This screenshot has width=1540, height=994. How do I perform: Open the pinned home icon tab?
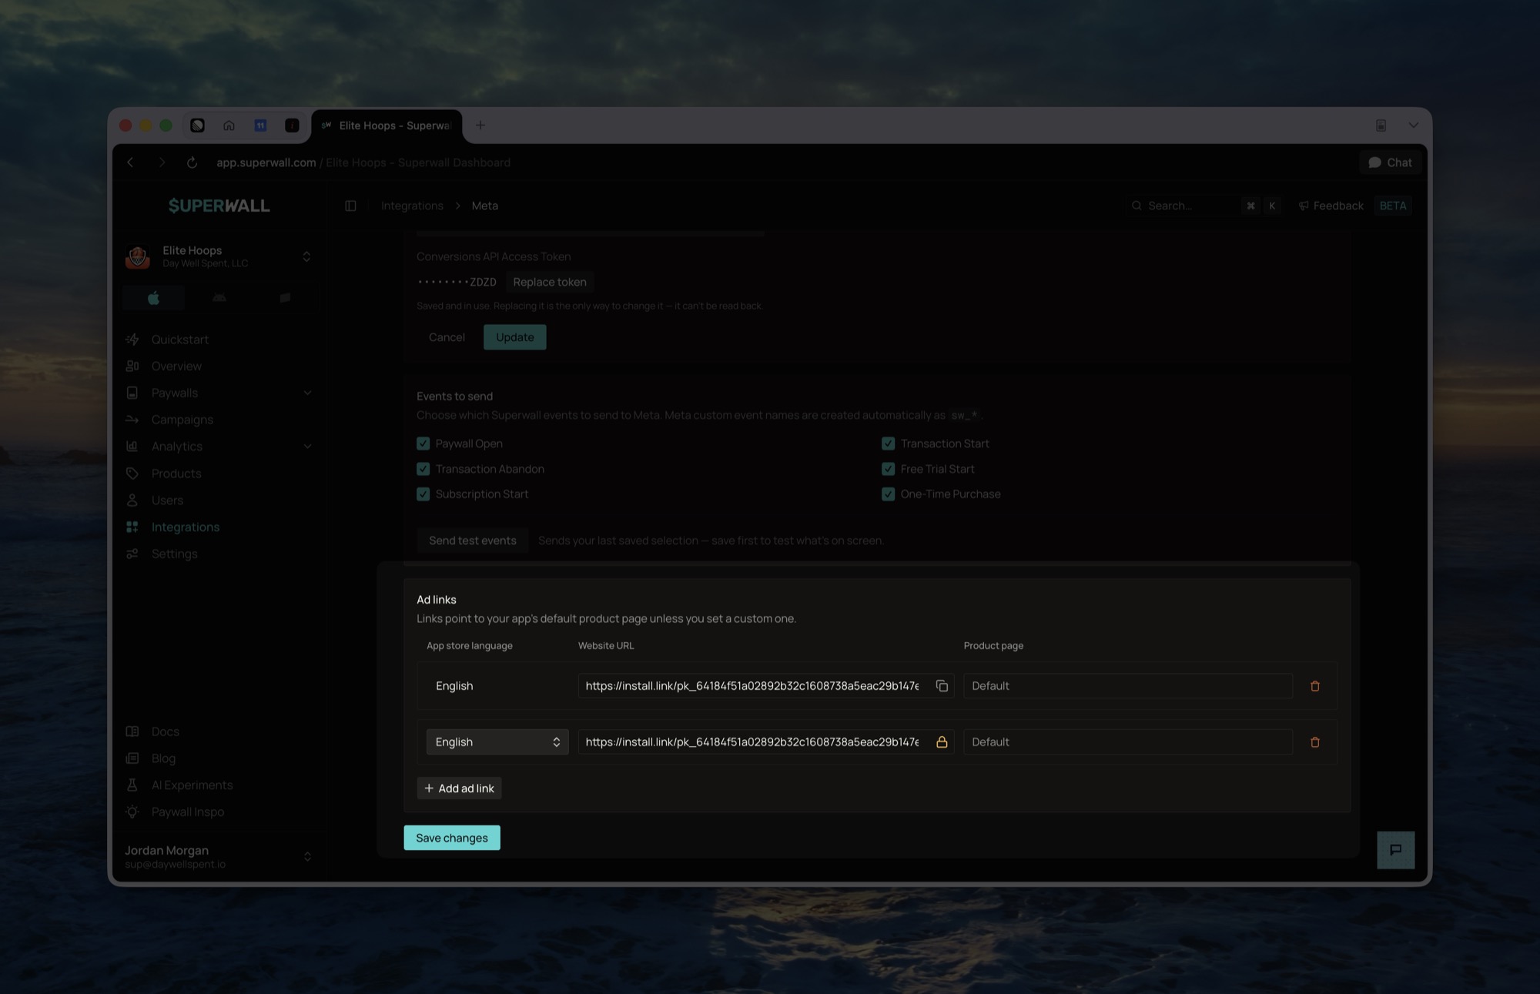click(229, 126)
